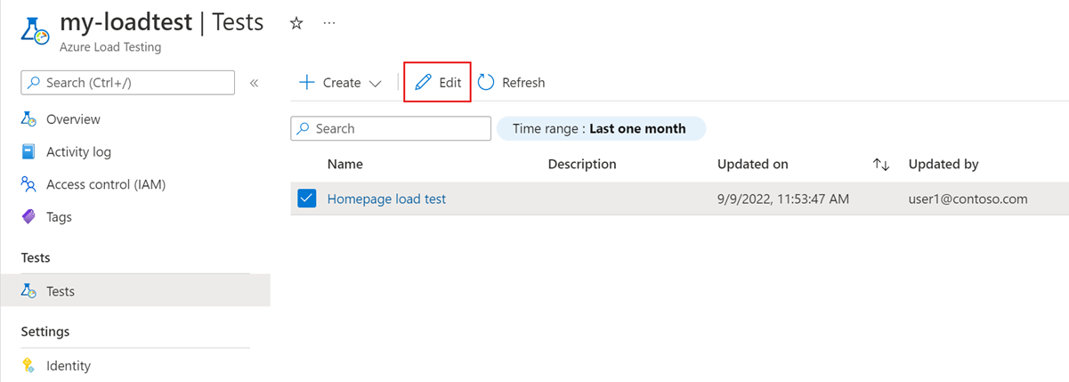Click the tests list Search box
1069x382 pixels.
coord(391,128)
